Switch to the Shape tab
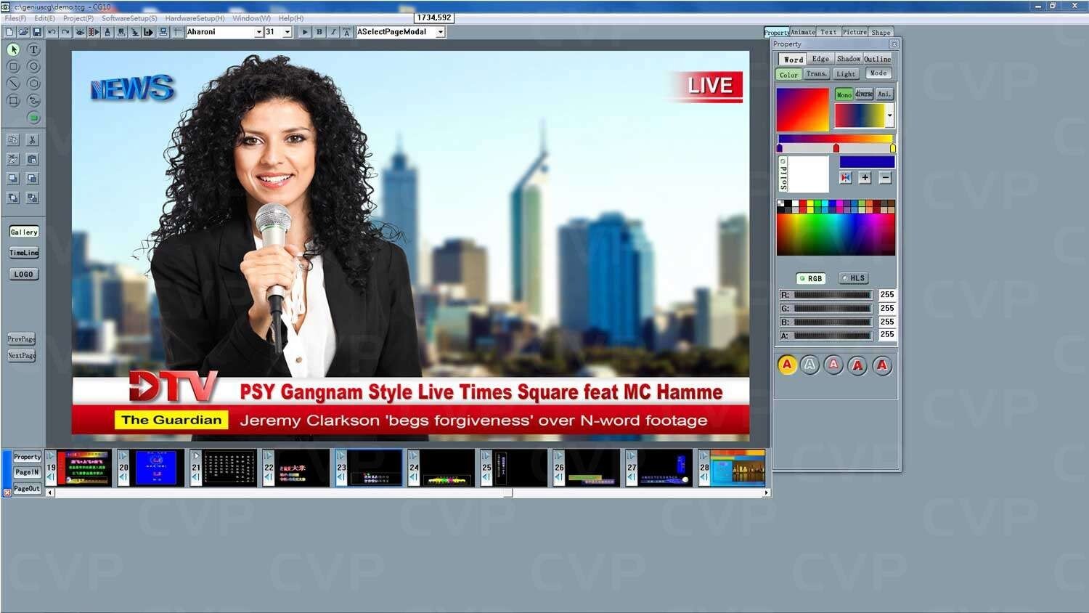The image size is (1089, 613). tap(881, 32)
